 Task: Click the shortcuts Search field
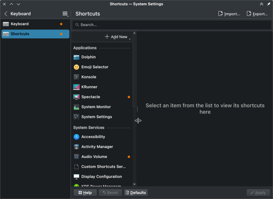172,25
